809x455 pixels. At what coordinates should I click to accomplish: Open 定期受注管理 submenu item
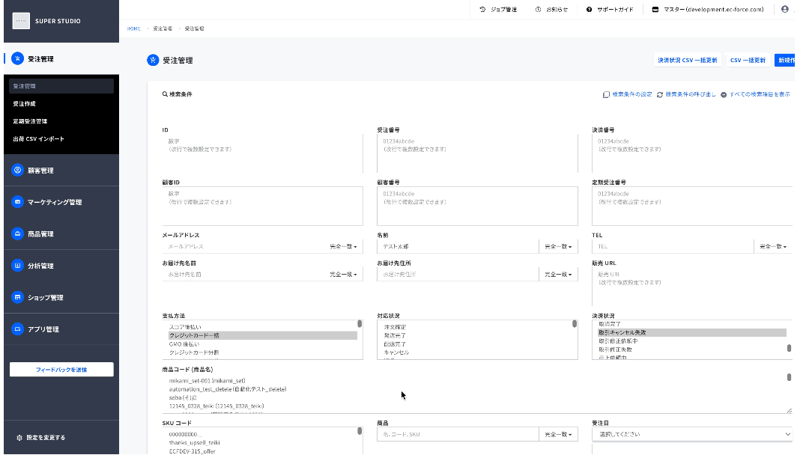coord(30,121)
